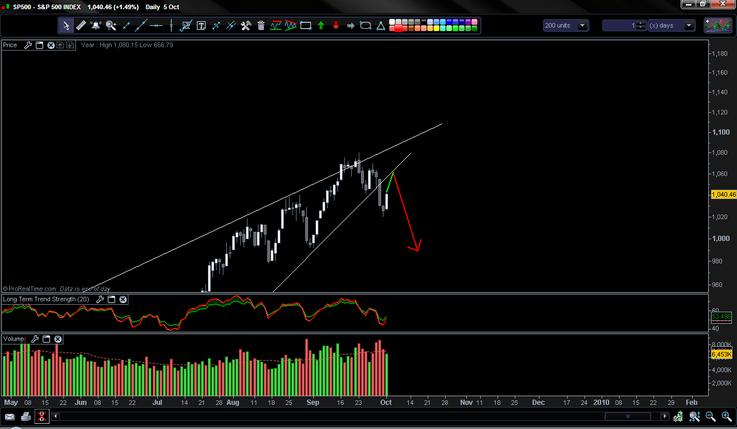Select the text annotation tool
This screenshot has height=429, width=737.
(x=201, y=25)
